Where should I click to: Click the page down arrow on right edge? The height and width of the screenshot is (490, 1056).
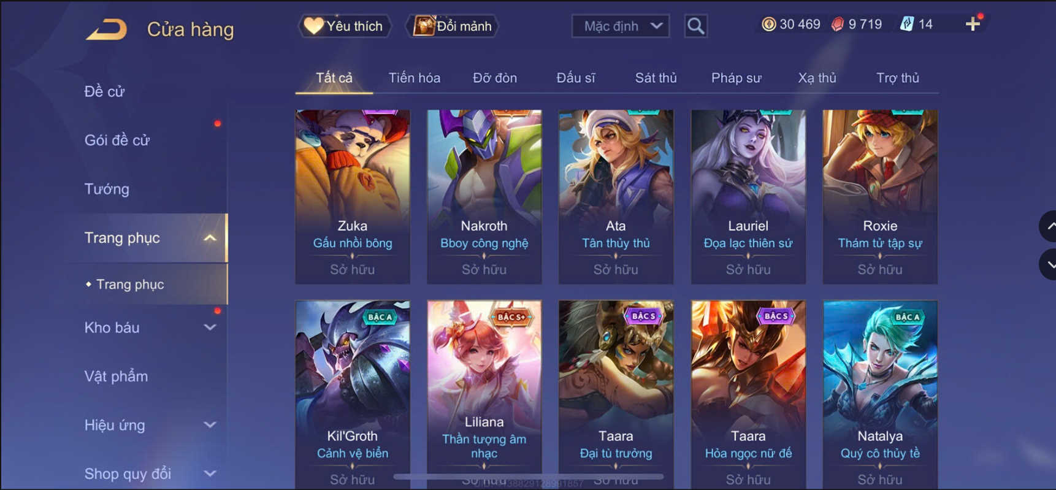pos(1049,265)
